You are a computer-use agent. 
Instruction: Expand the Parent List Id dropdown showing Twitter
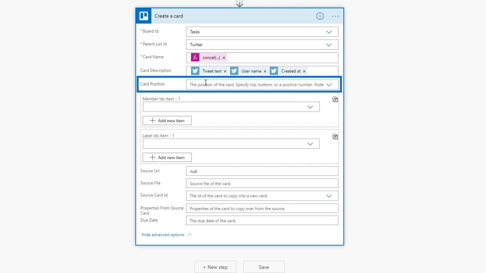pos(329,45)
